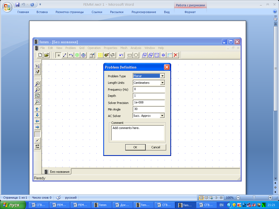Click the blue undo arrow in femm toolbar

point(121,55)
